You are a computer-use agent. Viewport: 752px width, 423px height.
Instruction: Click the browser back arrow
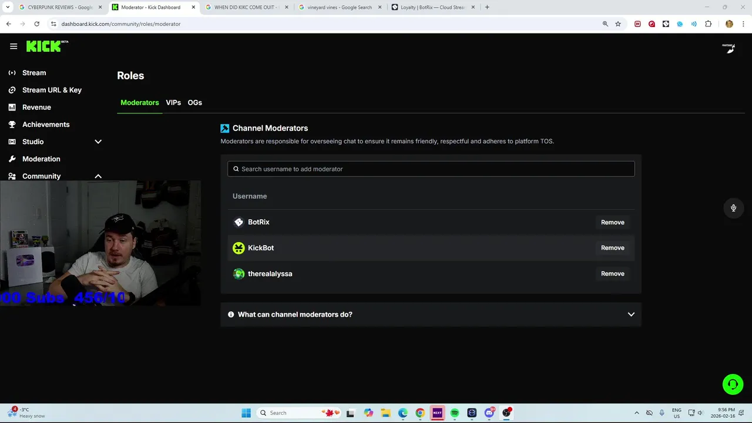point(8,24)
